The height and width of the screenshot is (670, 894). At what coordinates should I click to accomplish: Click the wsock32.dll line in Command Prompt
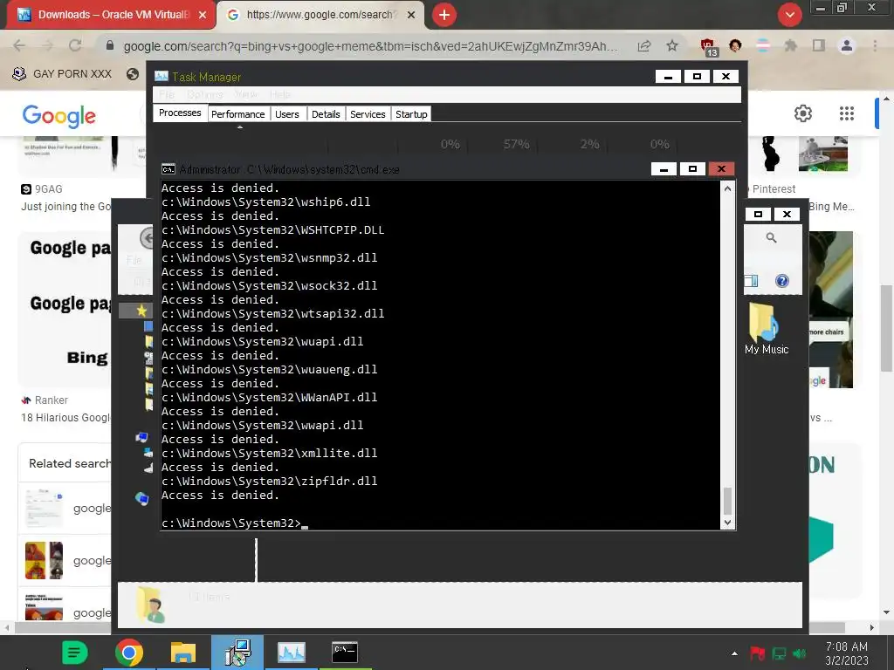270,286
